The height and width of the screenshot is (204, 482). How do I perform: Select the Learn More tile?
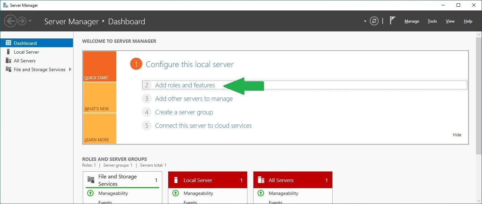click(x=100, y=128)
